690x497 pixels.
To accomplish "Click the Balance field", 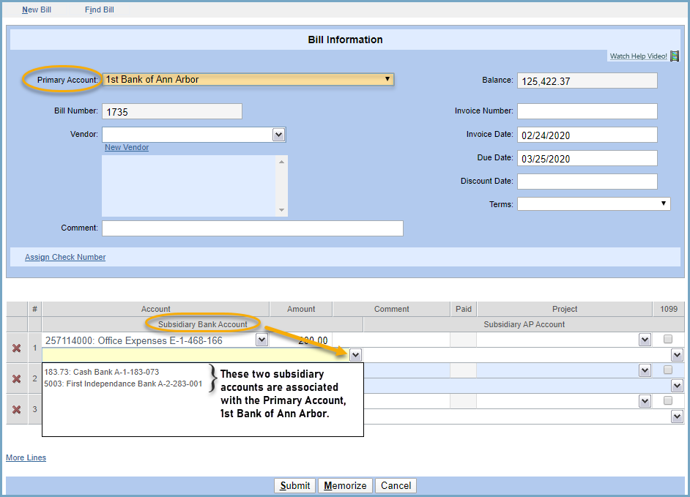I will 587,81.
